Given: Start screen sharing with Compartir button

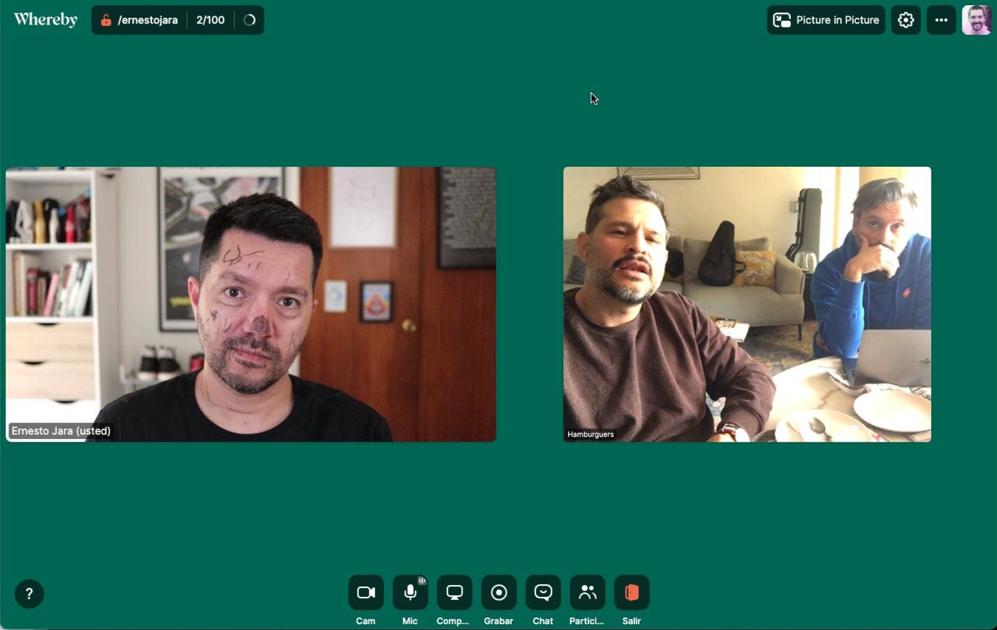Looking at the screenshot, I should tap(454, 592).
